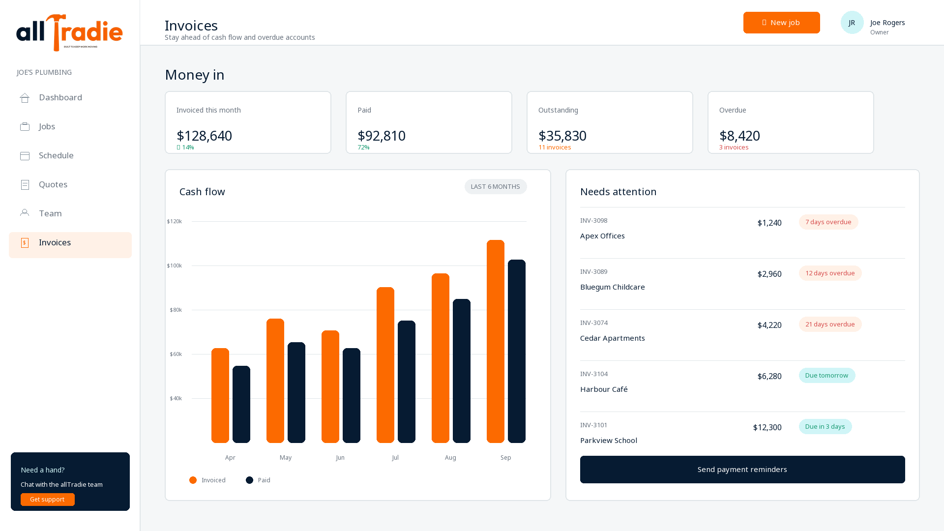Screen dimensions: 944x531
Task: Open Cedar Apartments invoice
Action: (742, 335)
